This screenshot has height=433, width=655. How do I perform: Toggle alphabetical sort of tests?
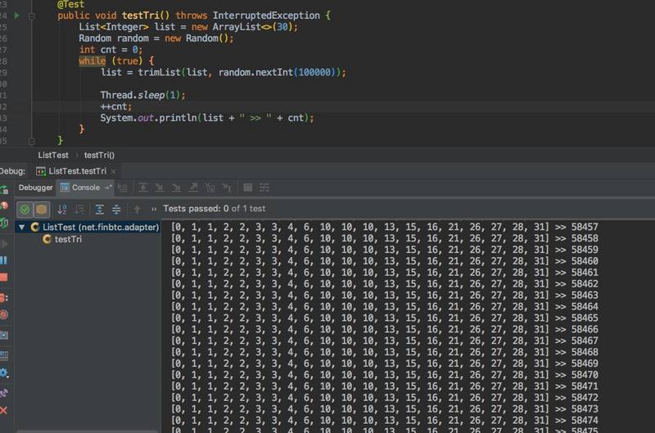62,210
